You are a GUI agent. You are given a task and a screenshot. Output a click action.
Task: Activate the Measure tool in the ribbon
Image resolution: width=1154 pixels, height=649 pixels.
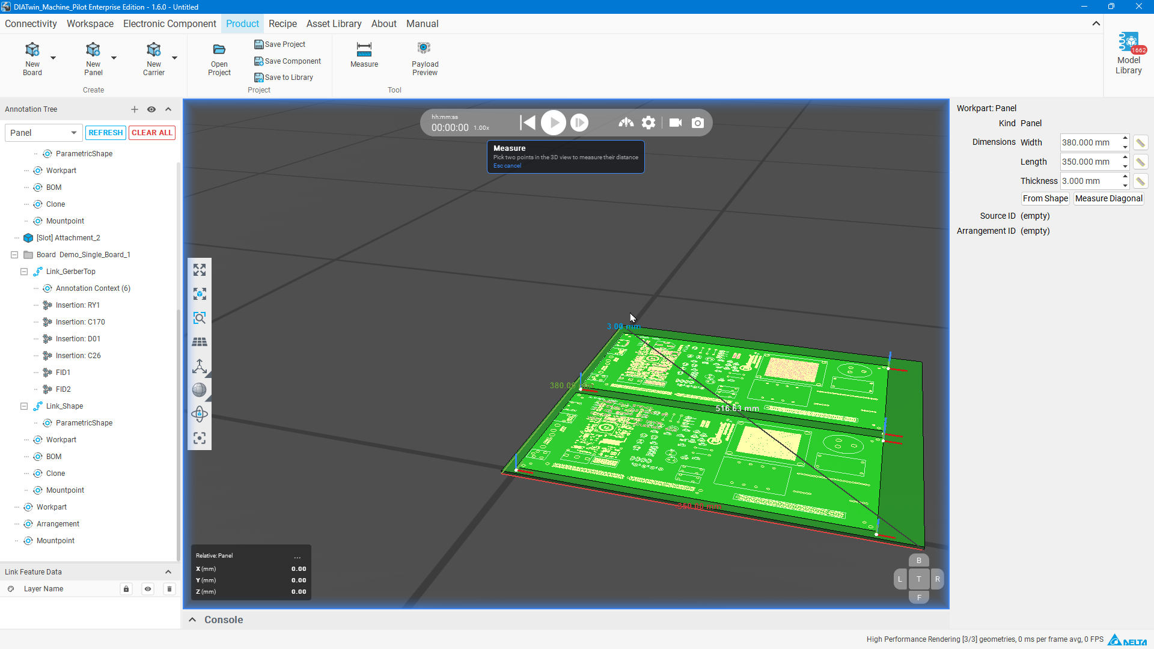click(364, 55)
